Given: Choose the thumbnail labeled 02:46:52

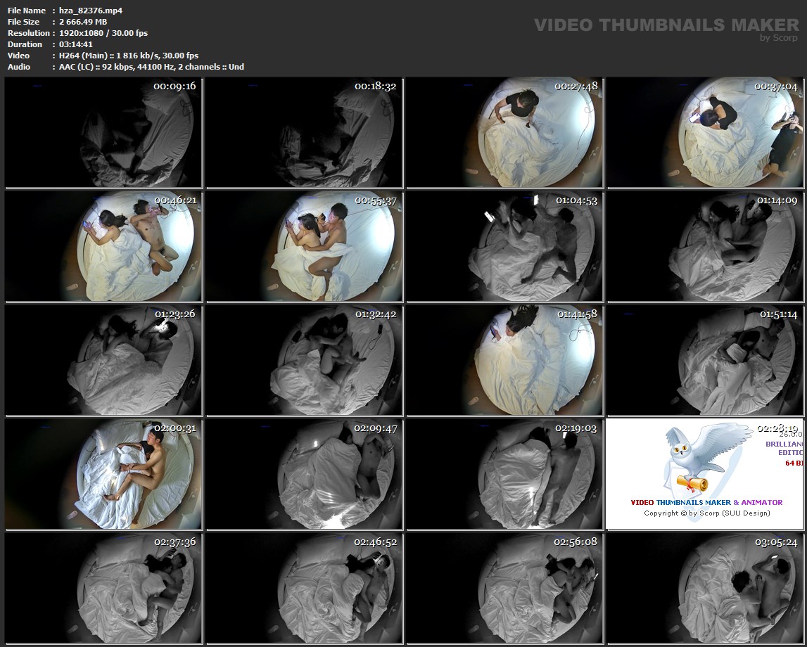Looking at the screenshot, I should [304, 588].
